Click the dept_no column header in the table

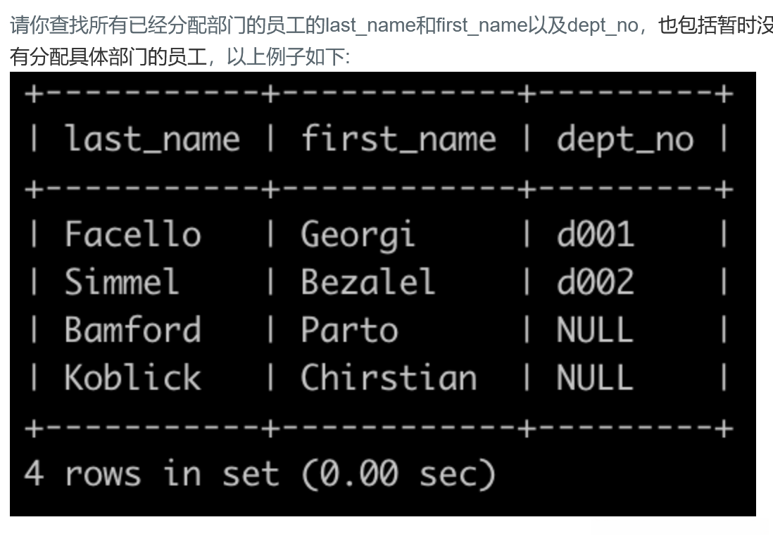tap(625, 139)
